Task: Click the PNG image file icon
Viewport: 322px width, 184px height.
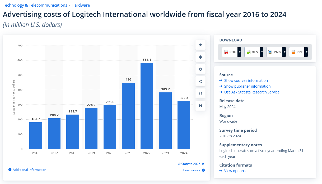Action: coord(270,52)
